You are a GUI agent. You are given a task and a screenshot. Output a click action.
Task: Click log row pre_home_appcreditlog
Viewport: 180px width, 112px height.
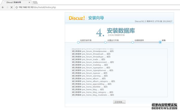92,84
